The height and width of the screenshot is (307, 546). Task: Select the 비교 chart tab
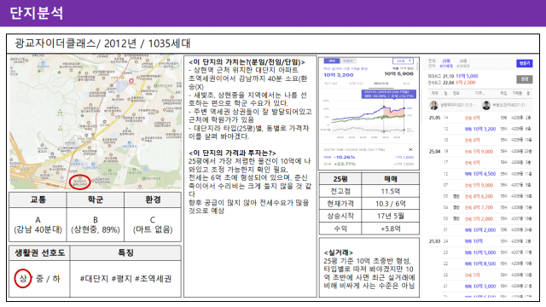(x=406, y=84)
